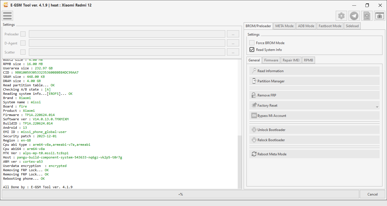Switch to the META Mode tab
387x206 pixels.
point(284,26)
